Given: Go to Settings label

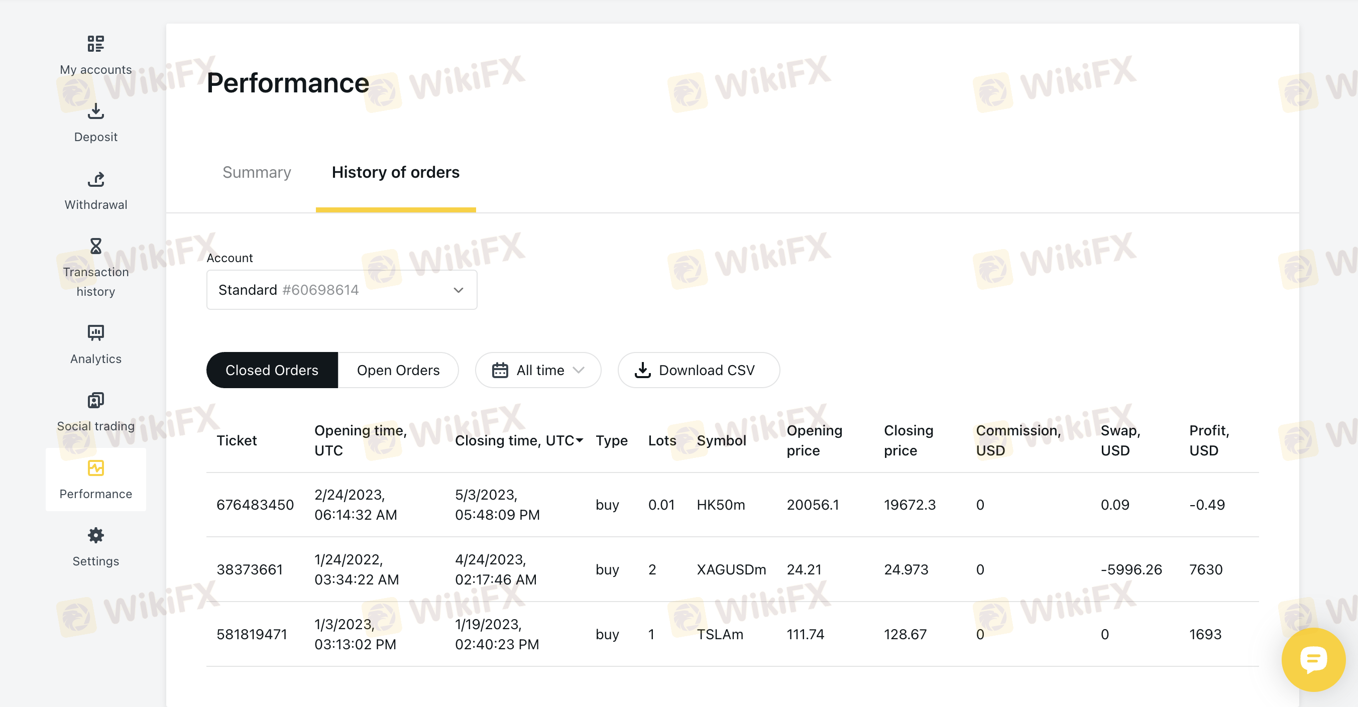Looking at the screenshot, I should (95, 561).
